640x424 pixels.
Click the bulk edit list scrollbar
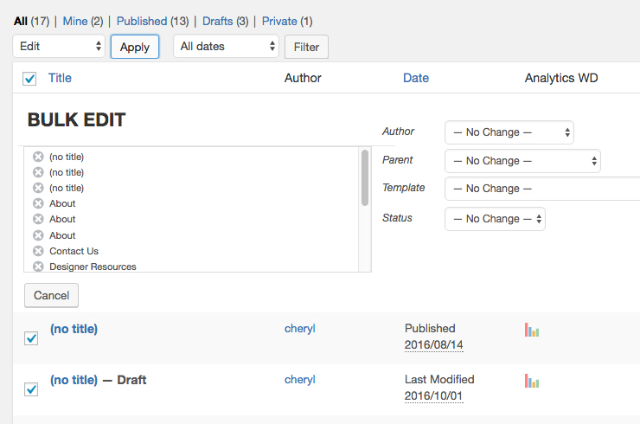point(365,177)
